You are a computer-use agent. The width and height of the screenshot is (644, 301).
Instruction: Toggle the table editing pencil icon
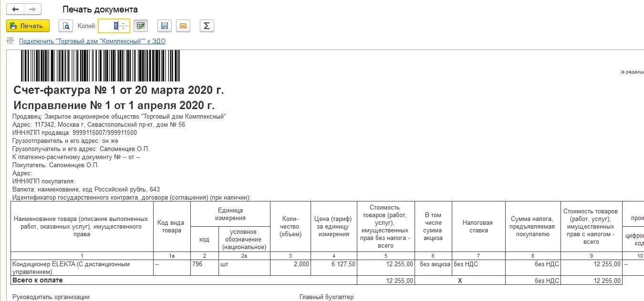pyautogui.click(x=141, y=26)
